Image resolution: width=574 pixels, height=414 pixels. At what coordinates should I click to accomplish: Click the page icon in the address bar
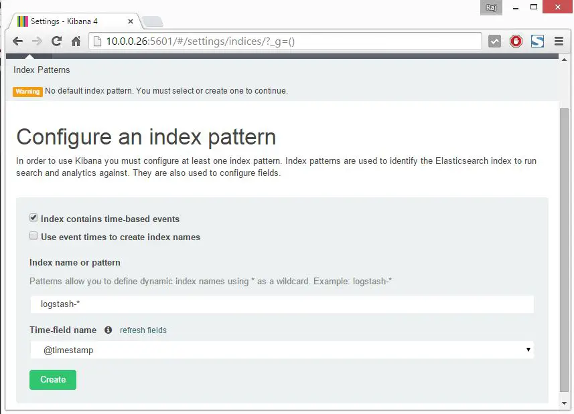[x=97, y=41]
